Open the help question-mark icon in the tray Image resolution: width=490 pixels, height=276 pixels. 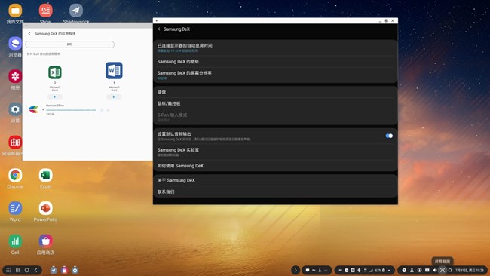coord(404,271)
